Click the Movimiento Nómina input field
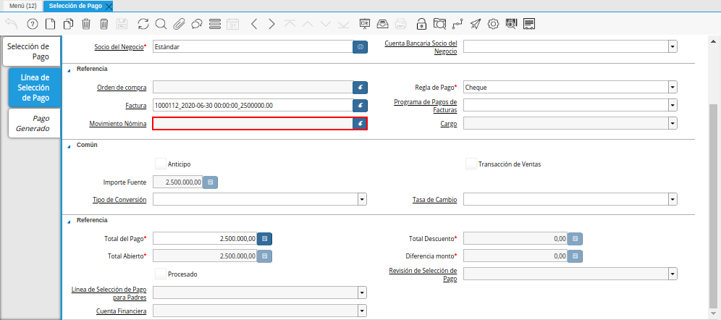 coord(252,124)
